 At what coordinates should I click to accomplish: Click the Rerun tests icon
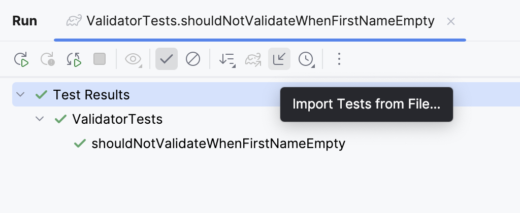click(x=21, y=59)
